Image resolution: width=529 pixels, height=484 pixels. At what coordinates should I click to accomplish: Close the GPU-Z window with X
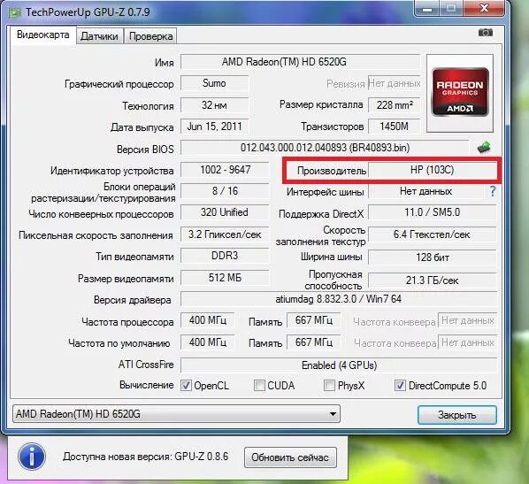(484, 8)
